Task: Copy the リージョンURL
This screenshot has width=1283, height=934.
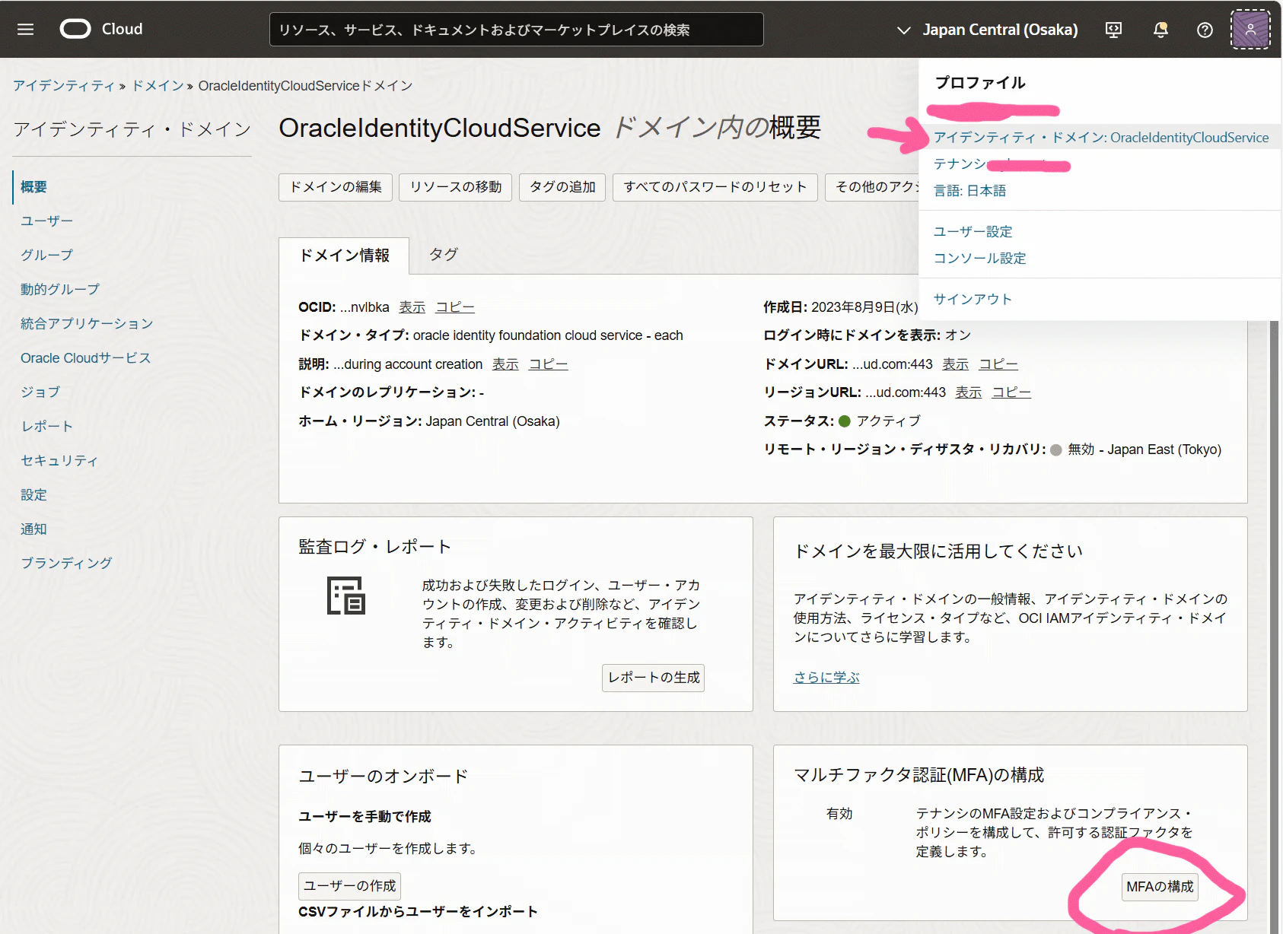Action: click(1011, 392)
